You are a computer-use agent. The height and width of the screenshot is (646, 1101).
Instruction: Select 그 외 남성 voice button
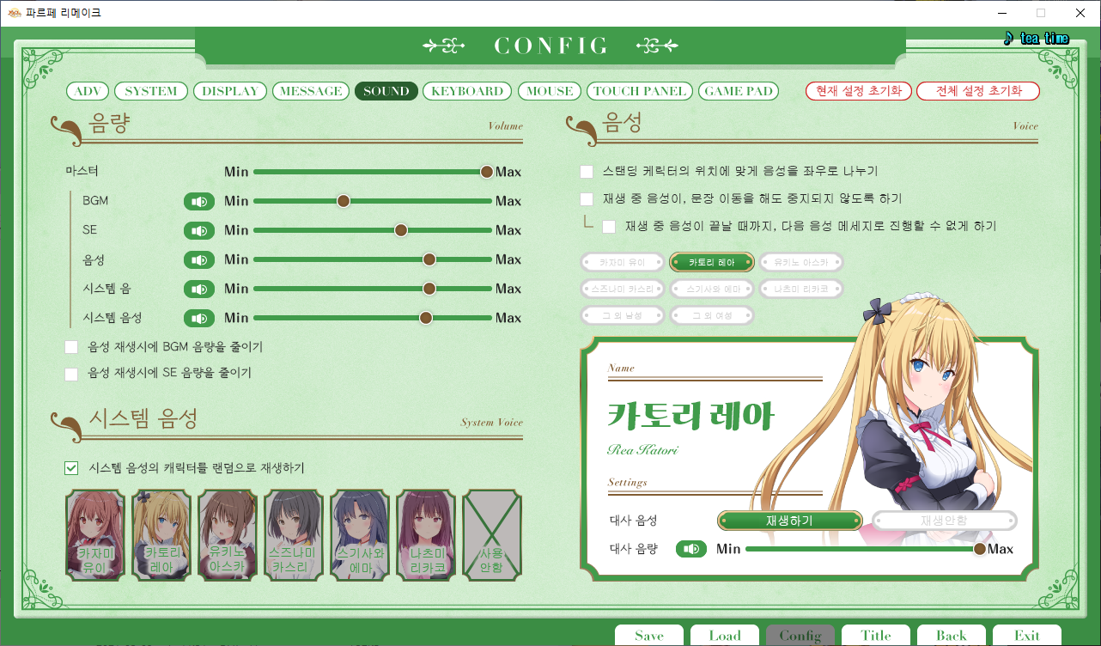point(623,315)
